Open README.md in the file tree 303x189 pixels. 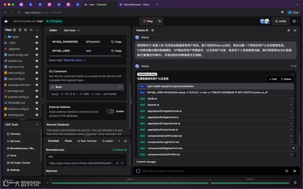[17, 103]
